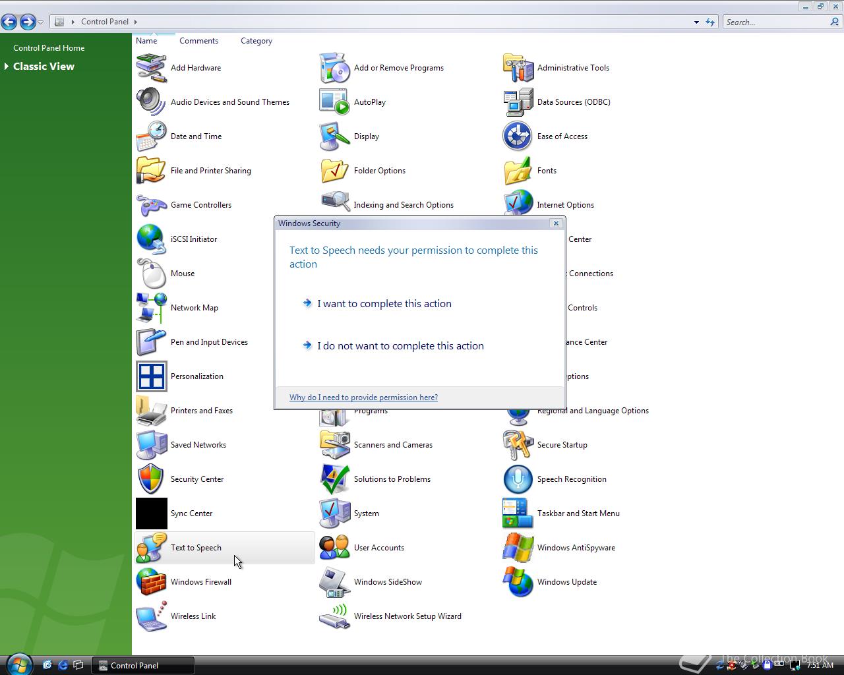Open the iSCSI Initiator globe icon
Image resolution: width=844 pixels, height=675 pixels.
coord(151,239)
